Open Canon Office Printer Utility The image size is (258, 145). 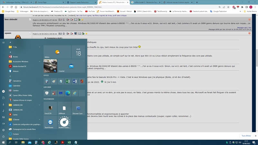25,95
